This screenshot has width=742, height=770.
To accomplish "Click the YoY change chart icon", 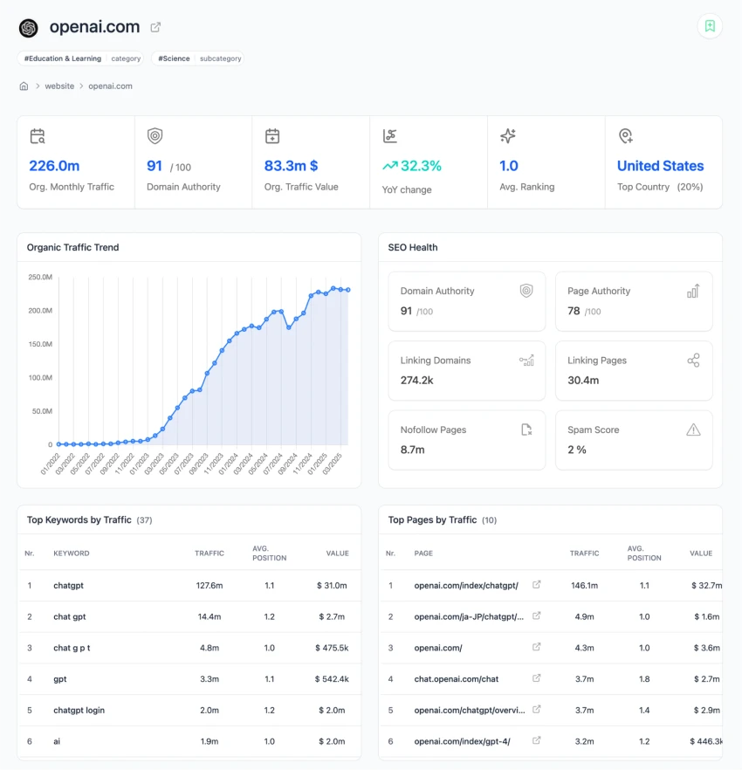I will click(390, 136).
